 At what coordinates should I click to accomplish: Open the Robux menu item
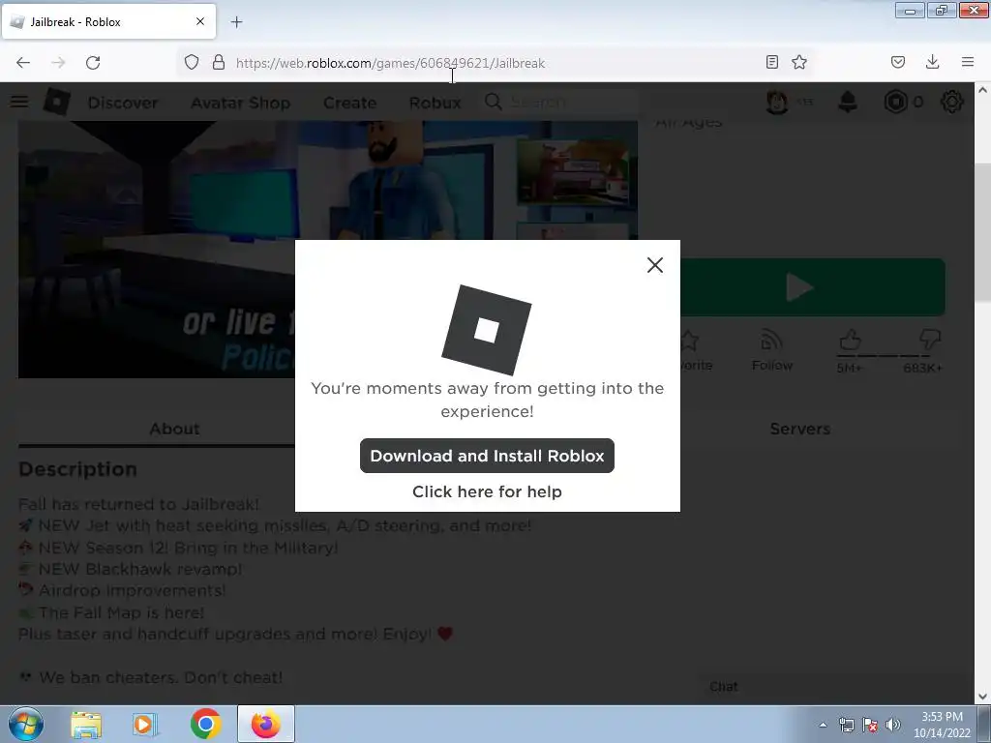point(435,103)
